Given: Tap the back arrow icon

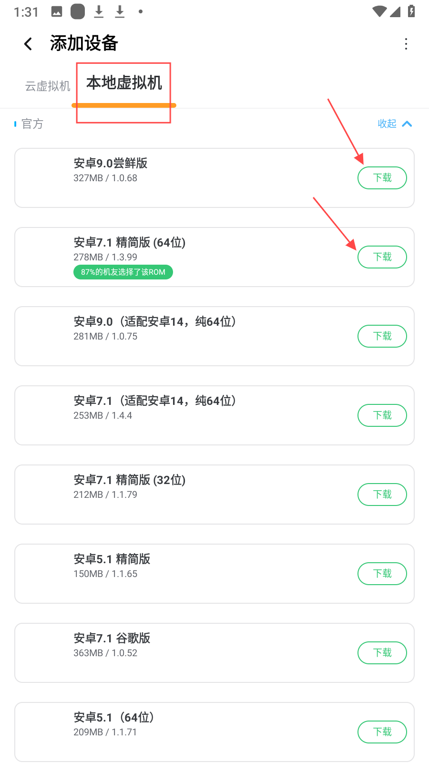Looking at the screenshot, I should 29,44.
